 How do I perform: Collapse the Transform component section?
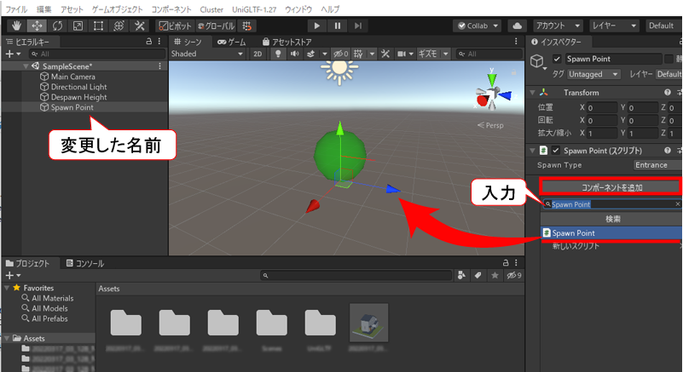tap(534, 93)
